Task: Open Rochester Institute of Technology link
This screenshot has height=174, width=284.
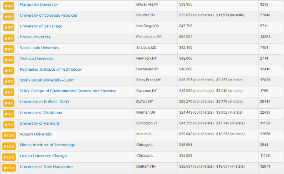Action: (51, 69)
